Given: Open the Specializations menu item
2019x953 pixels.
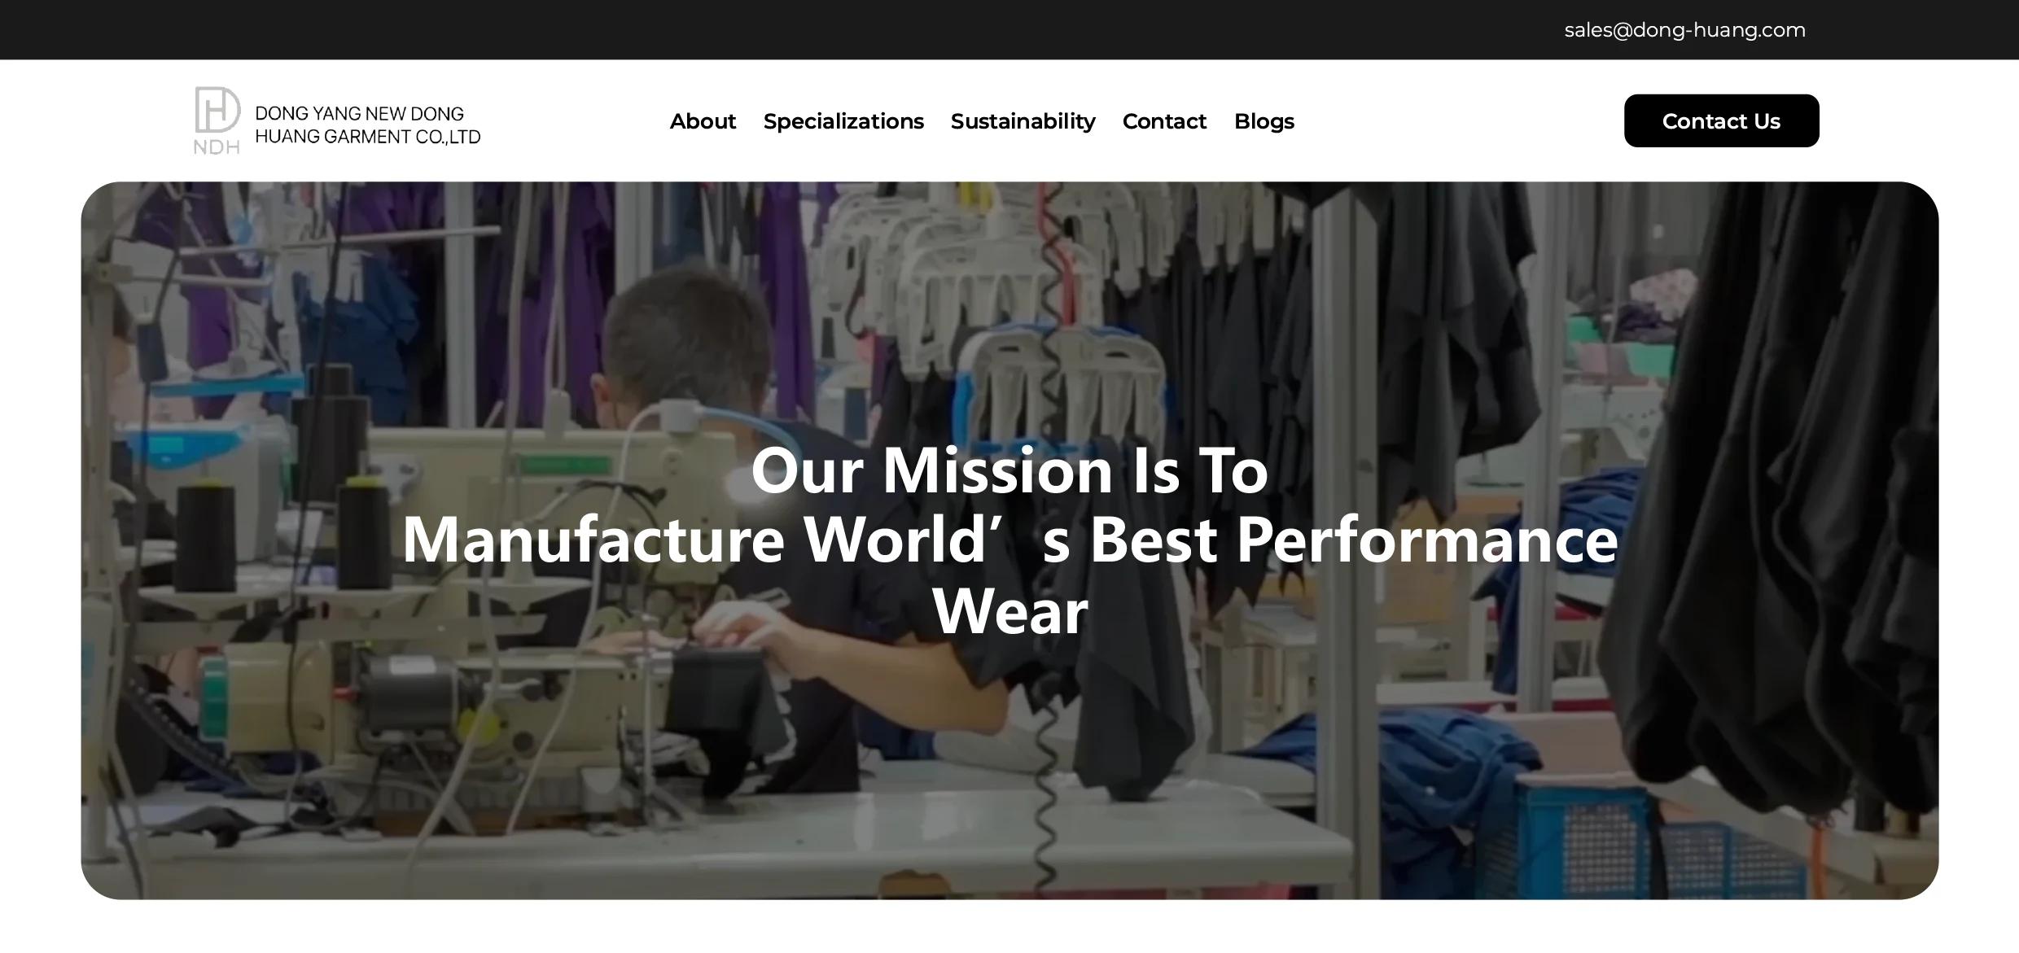Looking at the screenshot, I should coord(843,121).
